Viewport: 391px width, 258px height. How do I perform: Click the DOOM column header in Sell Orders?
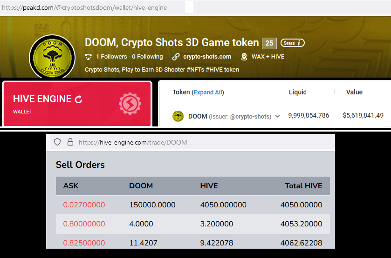click(x=141, y=186)
